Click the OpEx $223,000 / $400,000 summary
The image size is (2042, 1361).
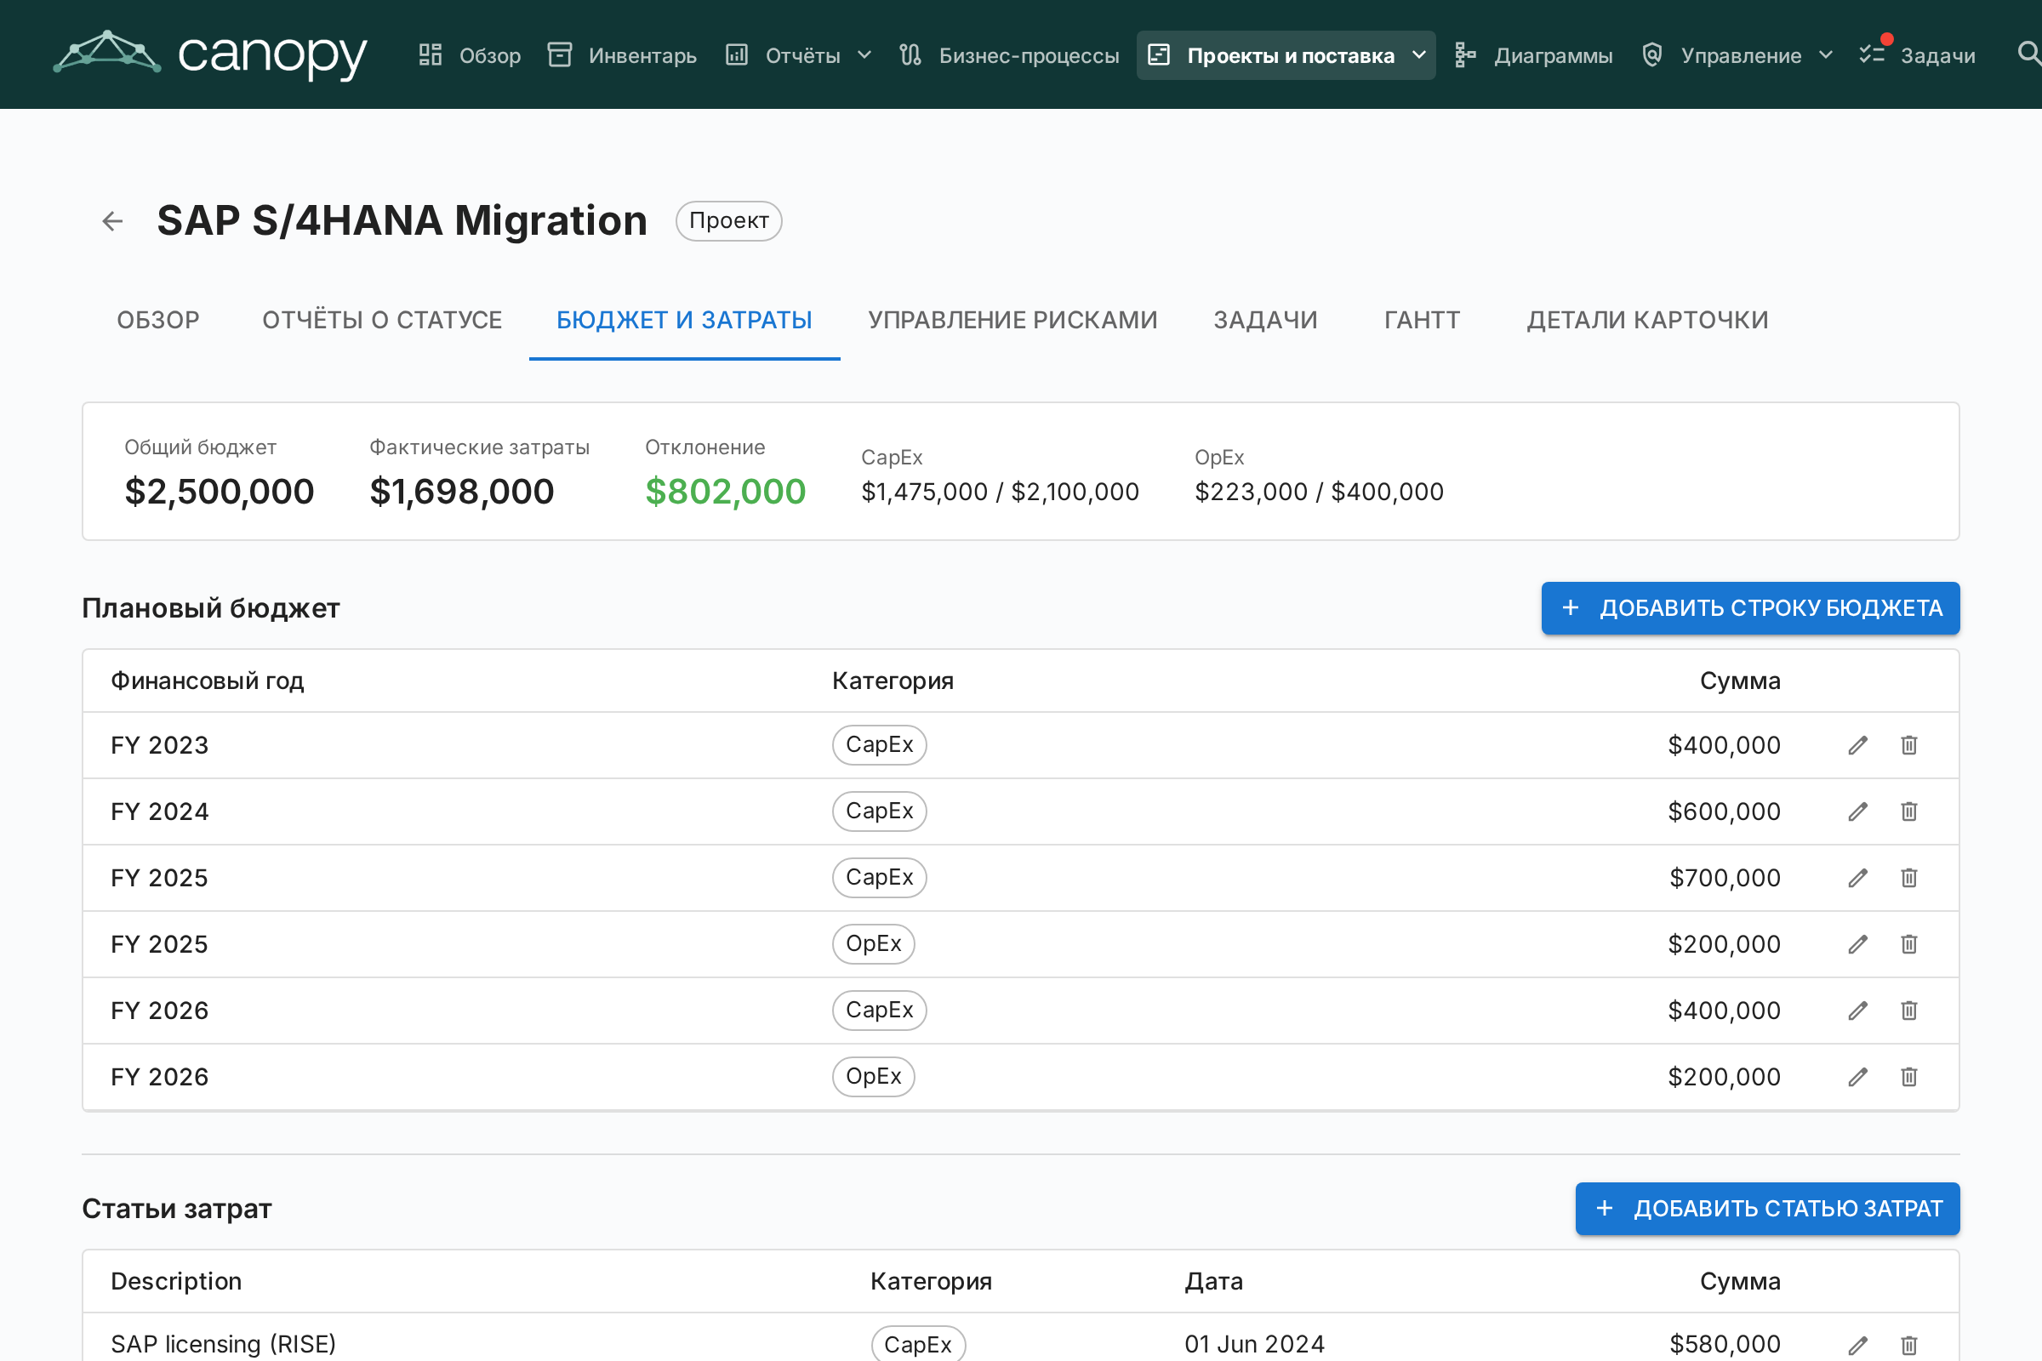pos(1320,475)
